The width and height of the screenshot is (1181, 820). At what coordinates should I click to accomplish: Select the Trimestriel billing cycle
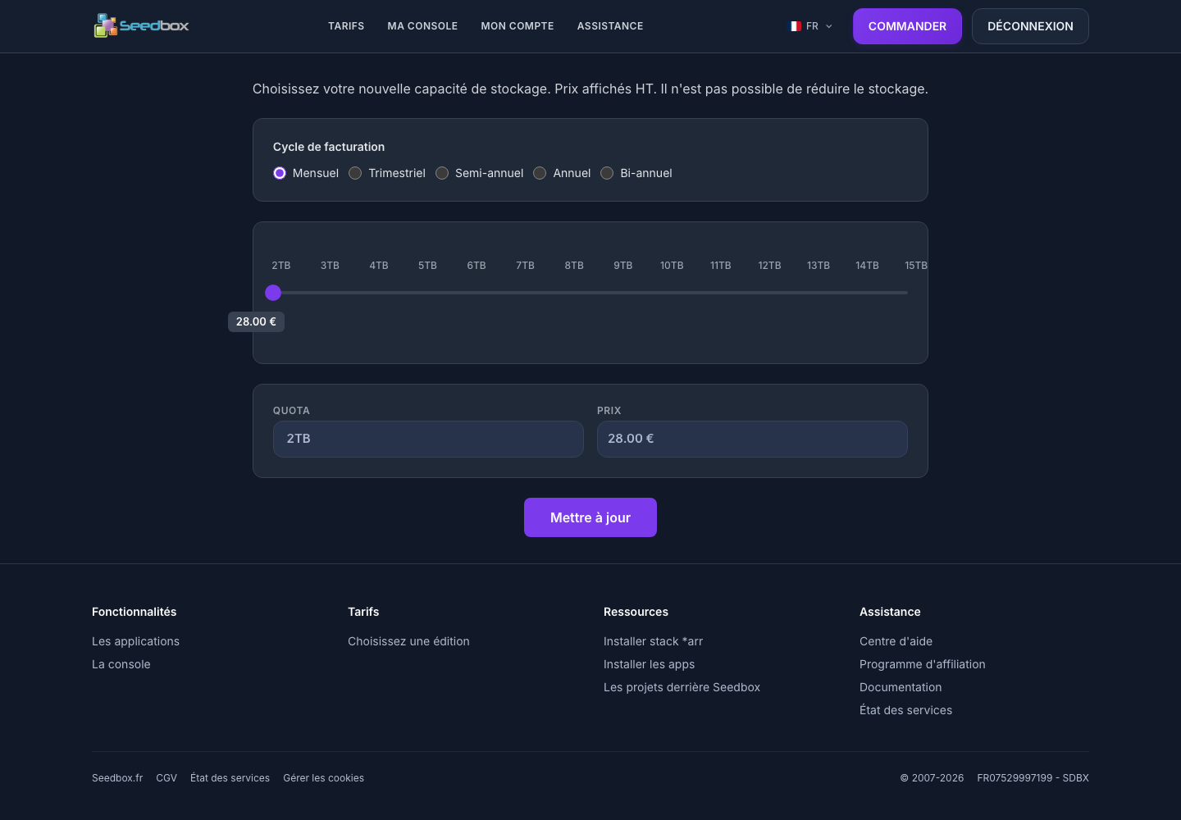355,173
